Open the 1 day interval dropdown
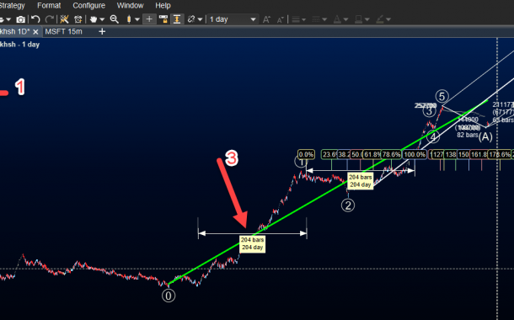This screenshot has width=514, height=320. tap(233, 19)
